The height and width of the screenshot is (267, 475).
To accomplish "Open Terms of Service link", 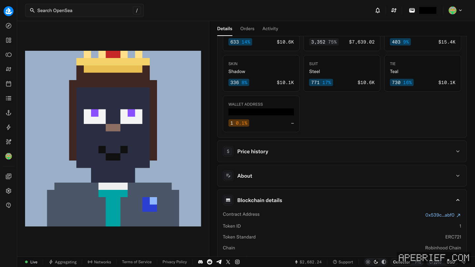I will click(137, 262).
